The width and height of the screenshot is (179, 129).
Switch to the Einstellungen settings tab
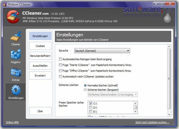[x=40, y=36]
